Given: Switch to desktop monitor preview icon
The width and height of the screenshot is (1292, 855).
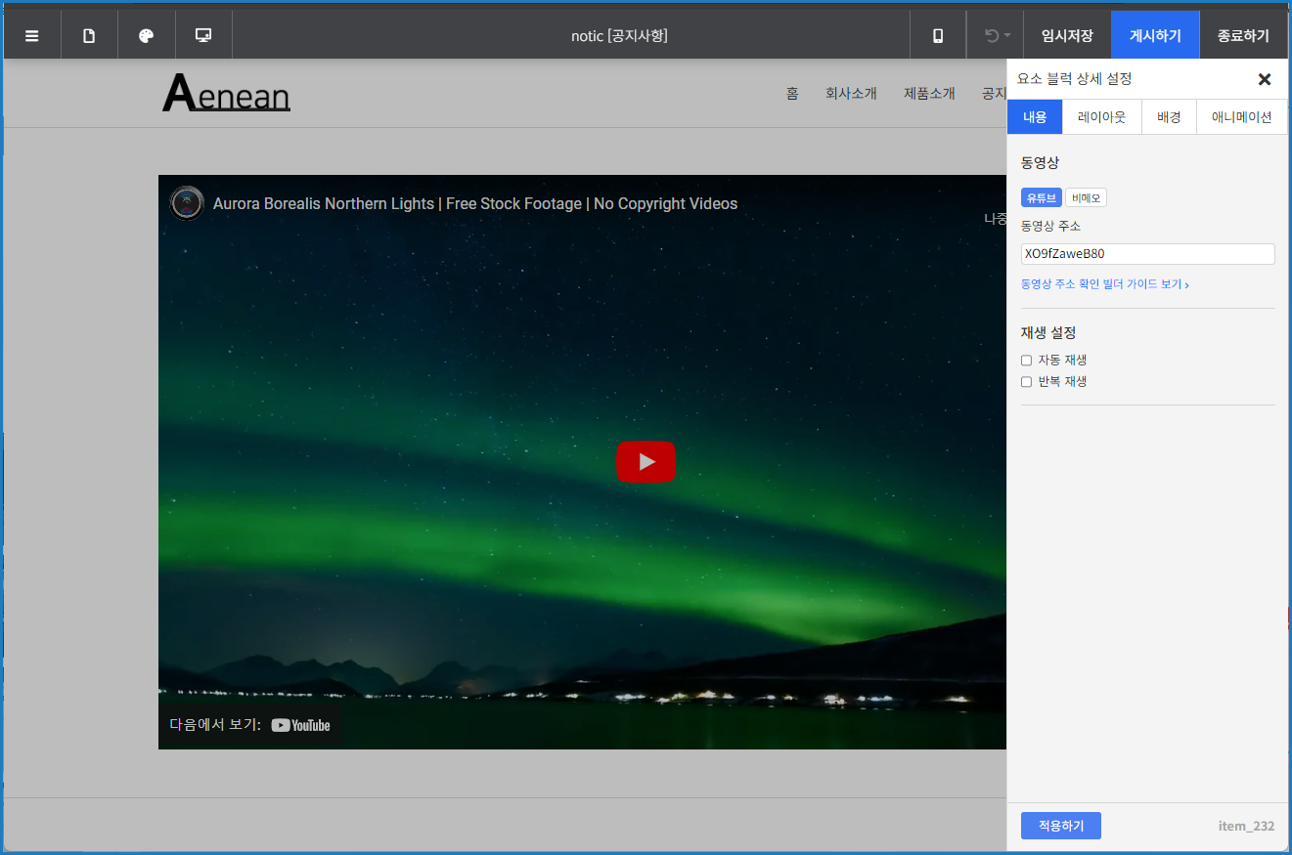Looking at the screenshot, I should click(x=203, y=36).
